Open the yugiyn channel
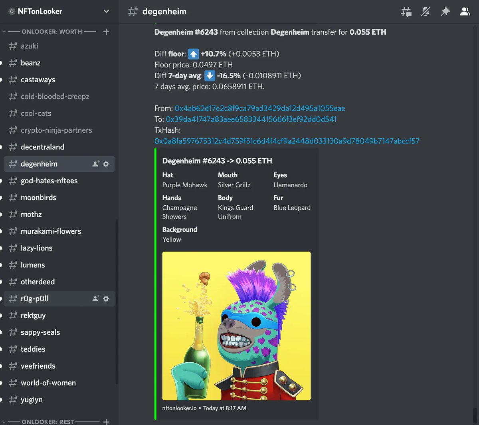479x425 pixels. pos(59,399)
